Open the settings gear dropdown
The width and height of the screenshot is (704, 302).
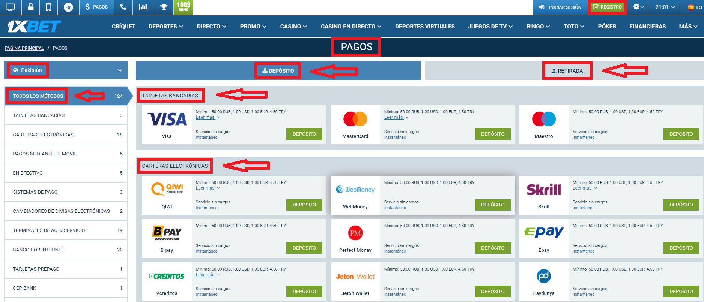tap(638, 7)
